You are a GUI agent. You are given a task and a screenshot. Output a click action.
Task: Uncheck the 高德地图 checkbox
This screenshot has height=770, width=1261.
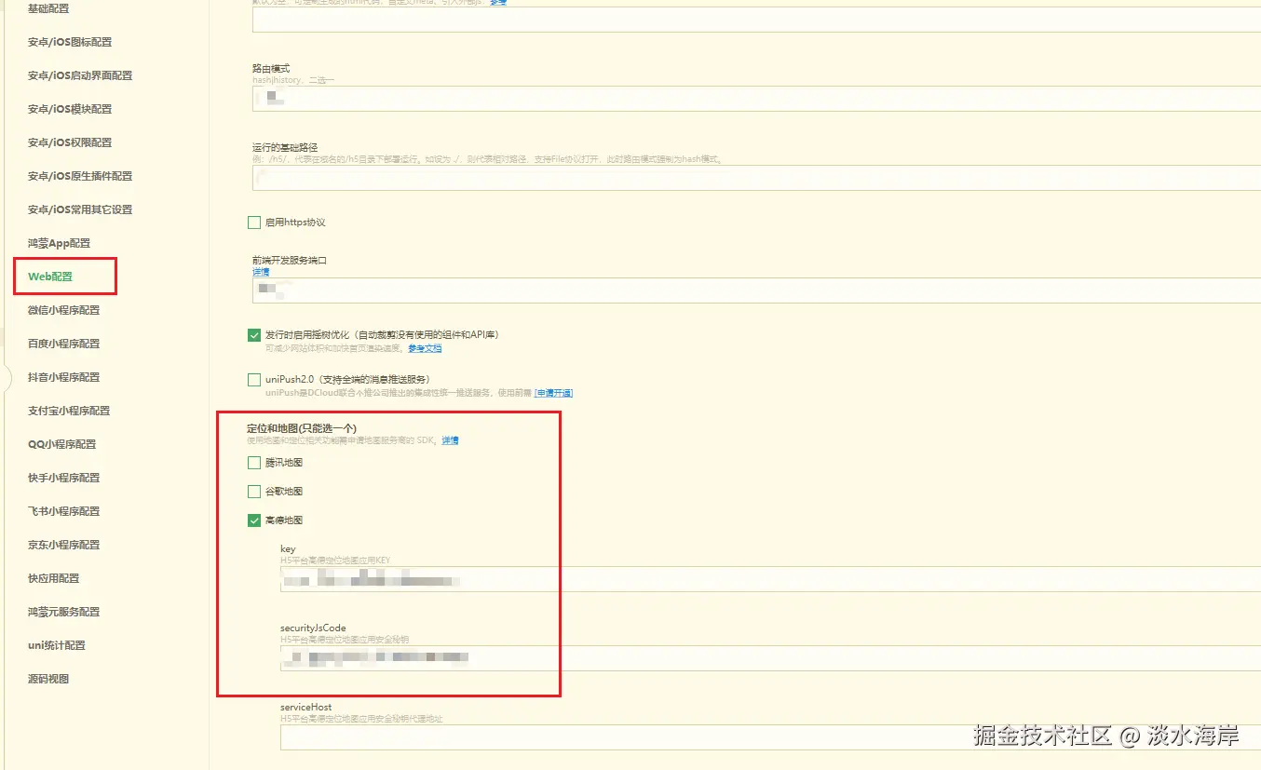click(254, 520)
